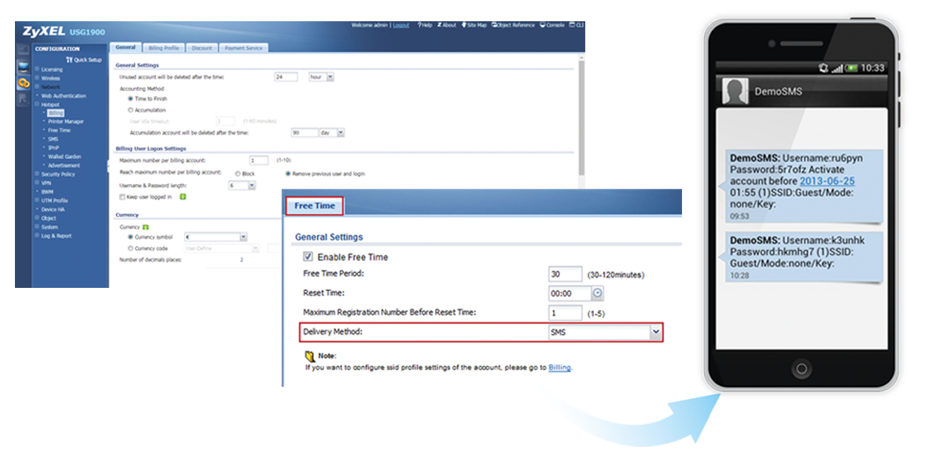
Task: Click the Site Map icon
Action: (x=474, y=25)
